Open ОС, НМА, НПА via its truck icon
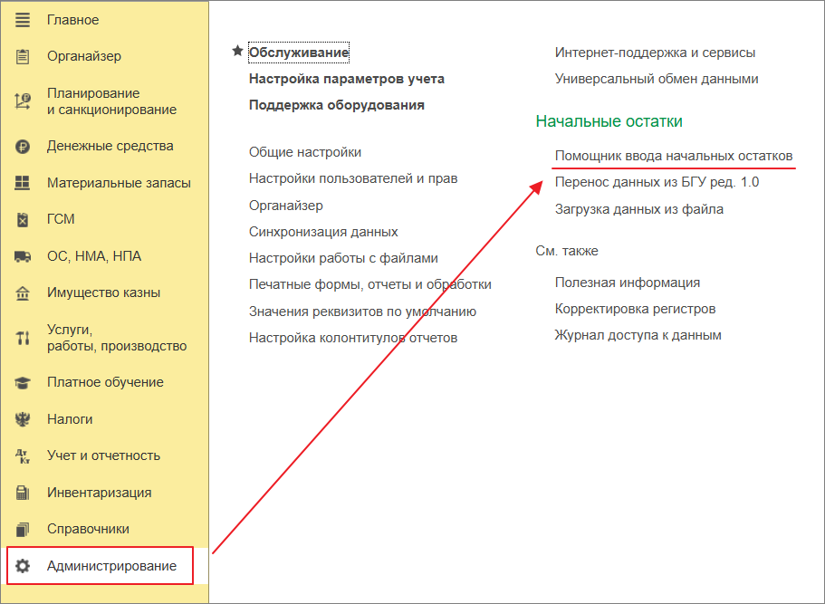The width and height of the screenshot is (825, 604). pos(22,254)
